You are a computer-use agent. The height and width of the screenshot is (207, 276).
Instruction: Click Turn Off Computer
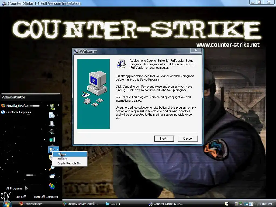(46, 196)
